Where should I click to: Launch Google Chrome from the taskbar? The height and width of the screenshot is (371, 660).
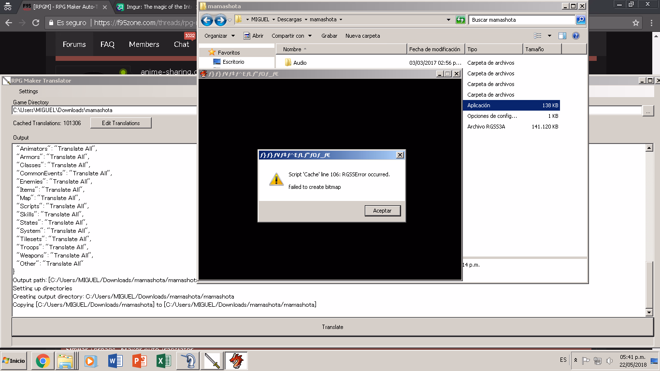pos(43,361)
